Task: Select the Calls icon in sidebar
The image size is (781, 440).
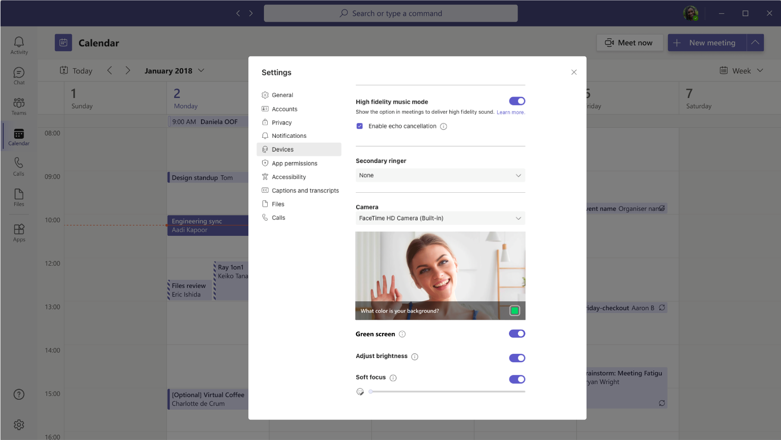Action: tap(18, 166)
